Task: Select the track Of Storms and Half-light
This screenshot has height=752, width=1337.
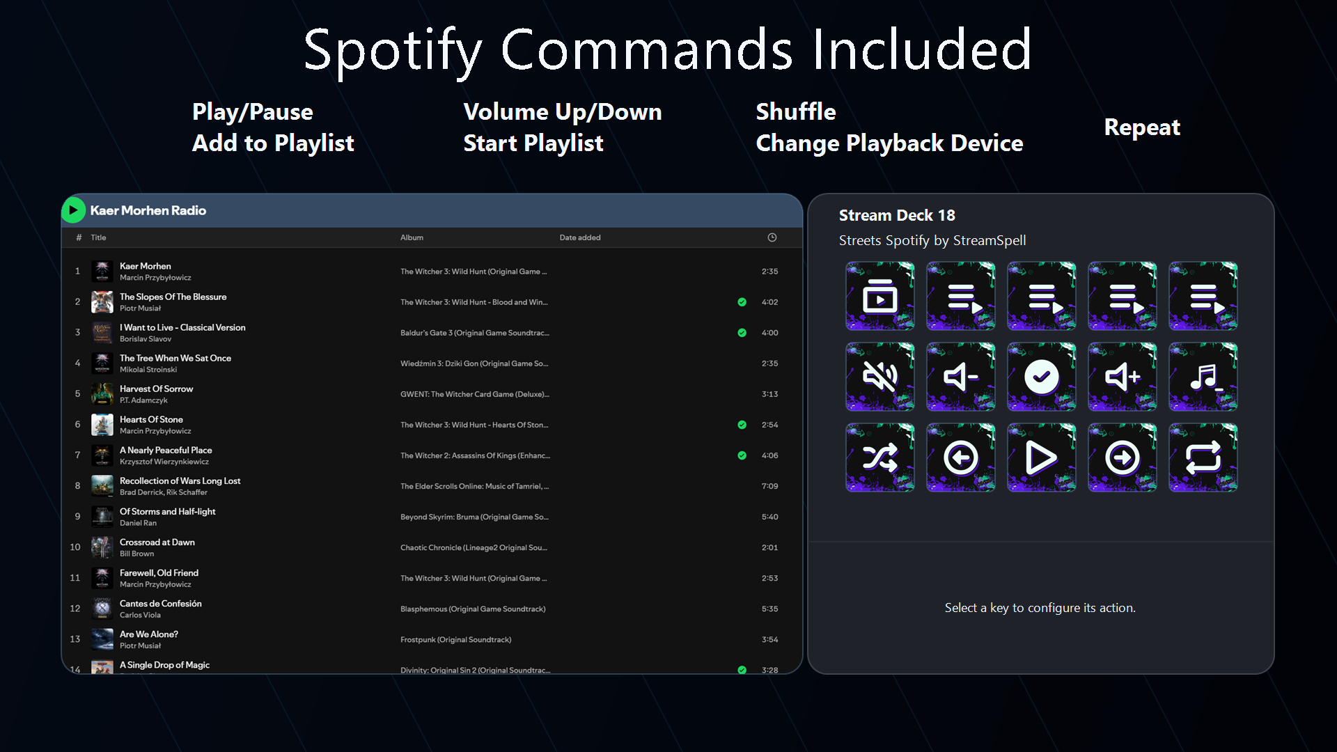Action: point(168,511)
